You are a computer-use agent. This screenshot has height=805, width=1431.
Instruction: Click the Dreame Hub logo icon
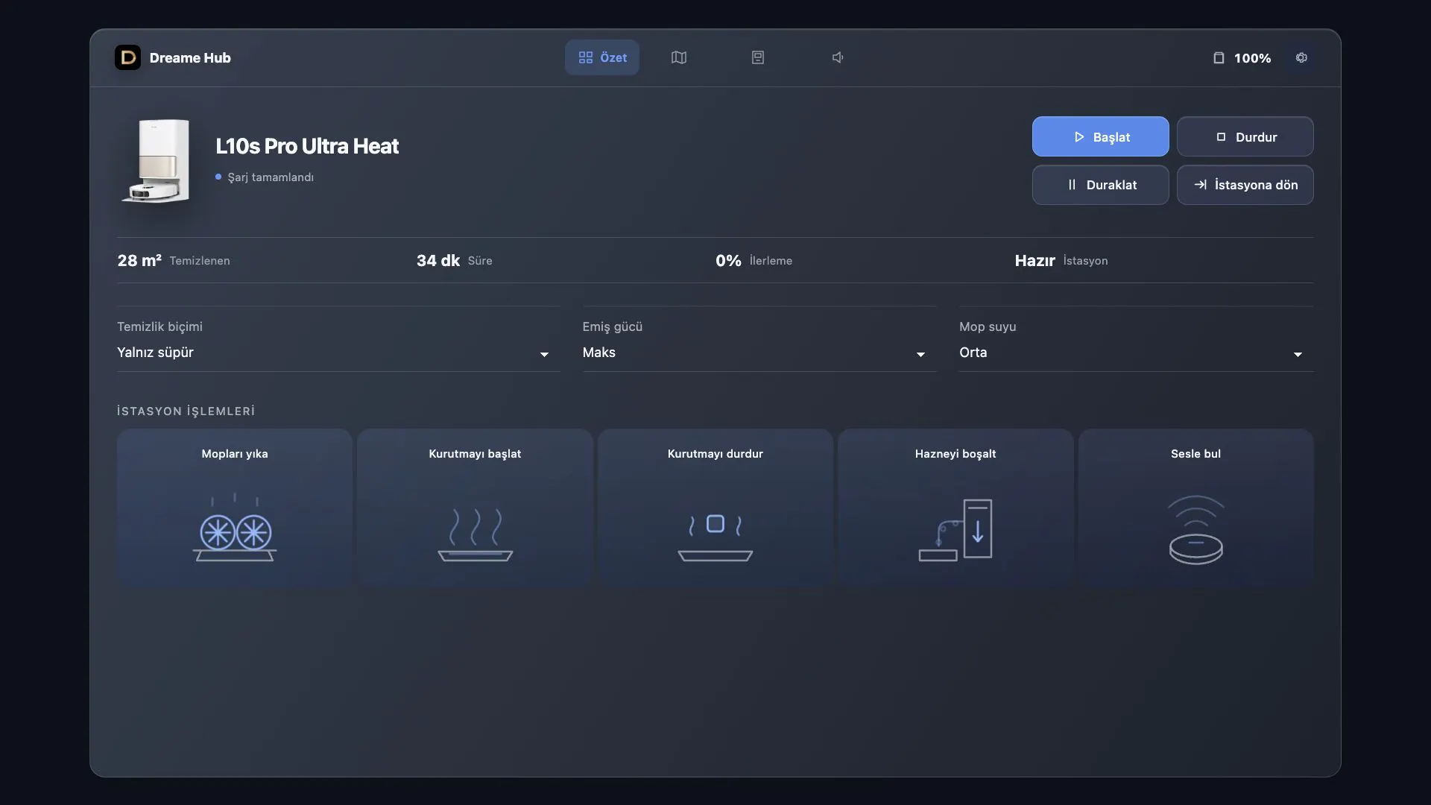tap(127, 57)
